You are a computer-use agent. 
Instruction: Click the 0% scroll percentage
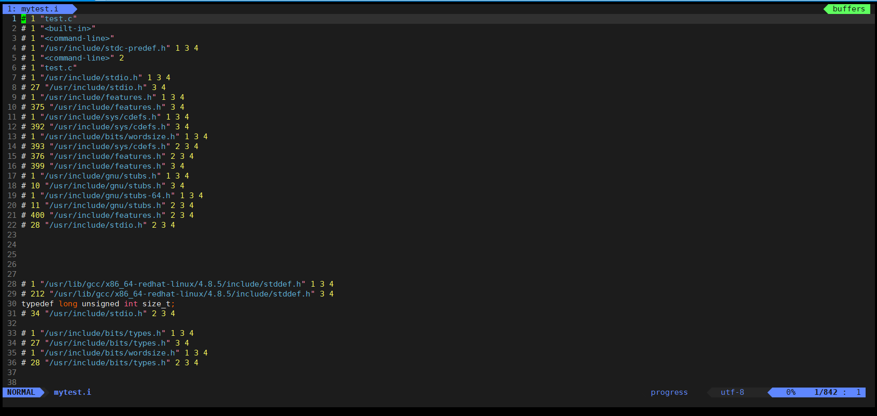791,392
